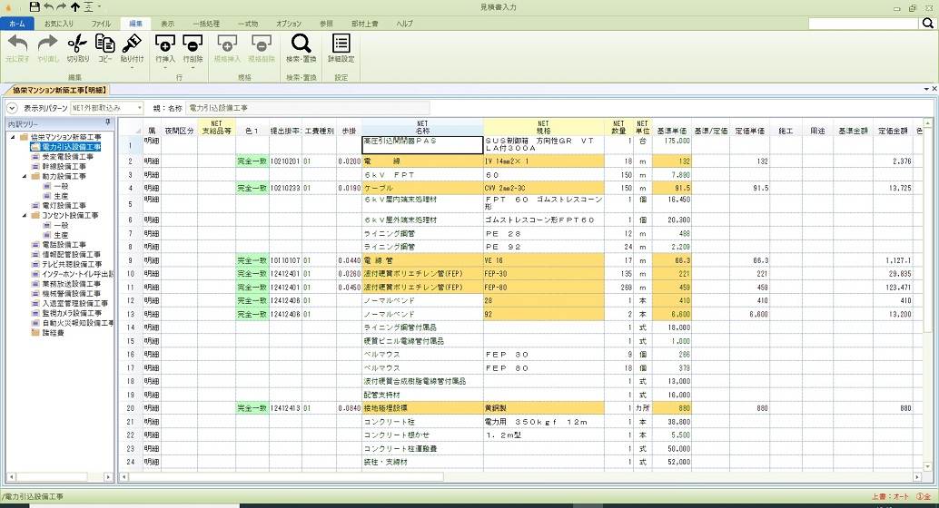Screen dimensions: 939x508
Task: Click the 親:名称 field showing 電力引込設備工事
Action: (307, 108)
